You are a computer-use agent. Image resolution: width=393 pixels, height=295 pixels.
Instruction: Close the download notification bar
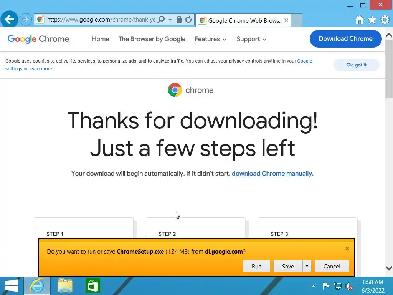pyautogui.click(x=347, y=249)
